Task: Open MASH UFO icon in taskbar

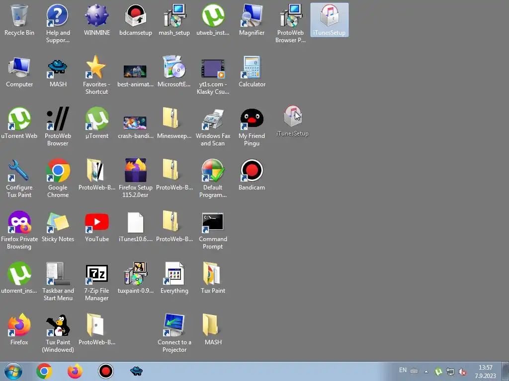Action: coord(136,371)
